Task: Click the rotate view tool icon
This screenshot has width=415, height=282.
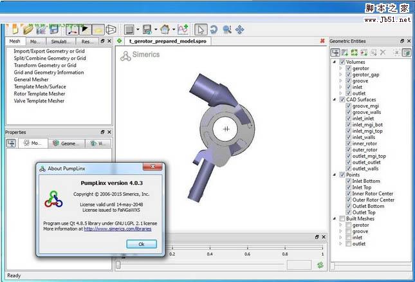Action: 214,30
